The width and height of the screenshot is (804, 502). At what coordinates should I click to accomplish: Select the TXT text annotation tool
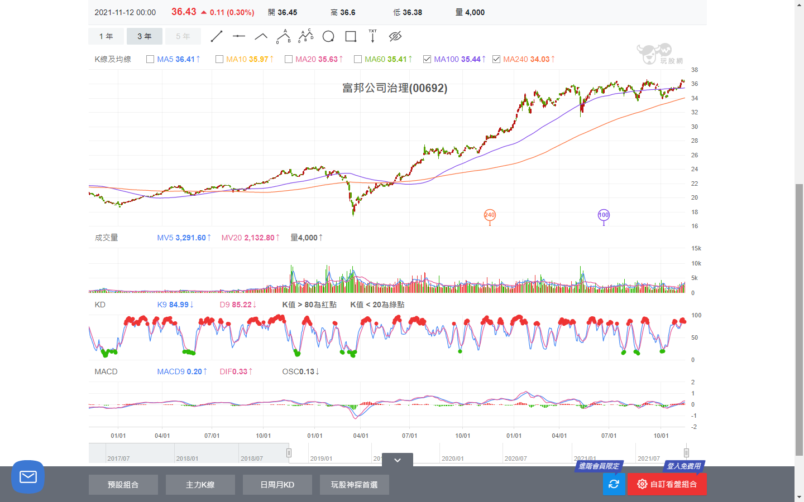click(x=372, y=36)
